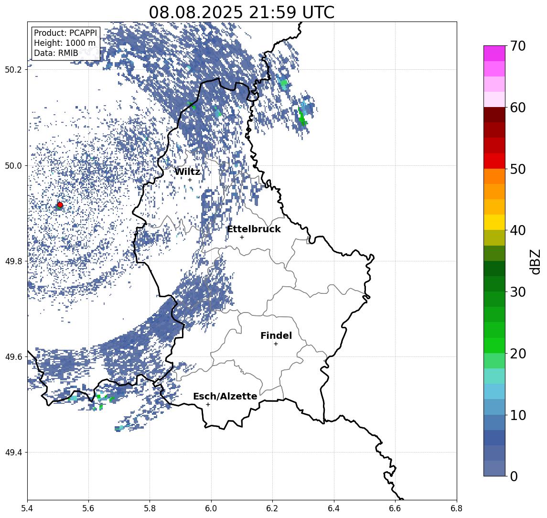Click the colorbar tick label '50'
This screenshot has width=547, height=518.
coord(518,169)
